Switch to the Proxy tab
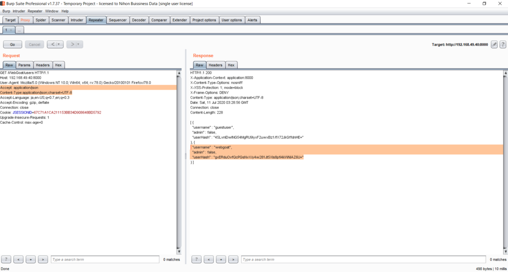 [25, 20]
